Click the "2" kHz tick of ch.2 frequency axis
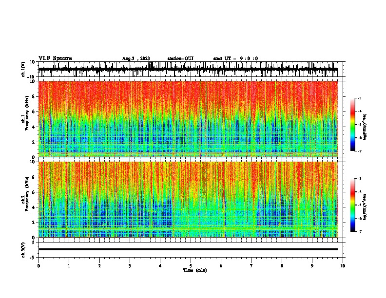Screen dimensions: 386x298 pos(34,223)
